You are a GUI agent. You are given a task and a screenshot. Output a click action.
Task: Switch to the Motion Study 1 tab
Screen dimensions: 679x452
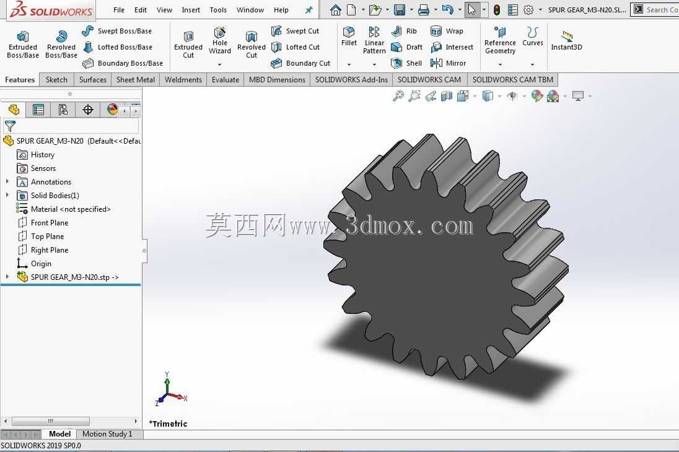click(x=107, y=434)
